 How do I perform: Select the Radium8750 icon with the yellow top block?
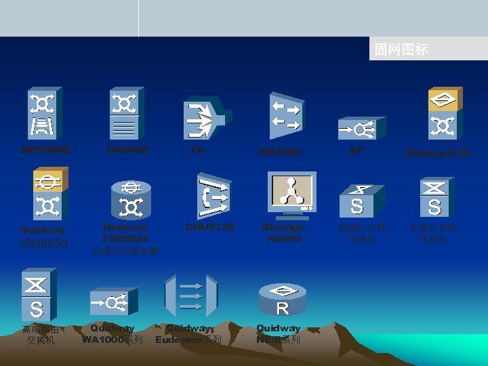pos(445,113)
